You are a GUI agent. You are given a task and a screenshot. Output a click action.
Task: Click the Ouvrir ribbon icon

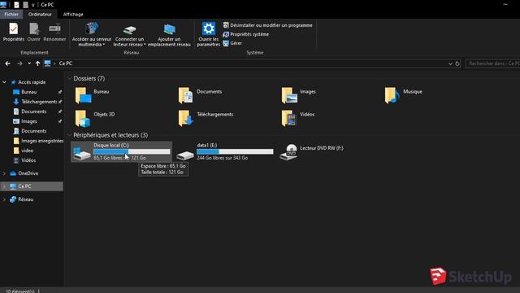(x=33, y=29)
